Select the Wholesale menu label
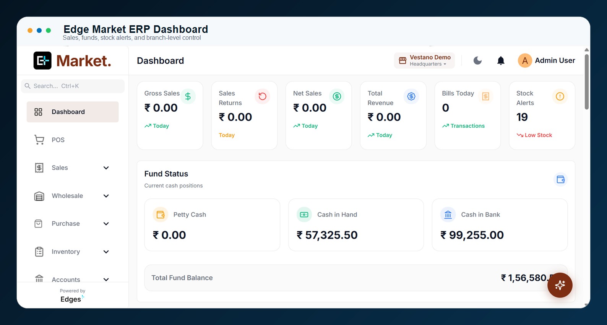The width and height of the screenshot is (607, 325). (67, 196)
